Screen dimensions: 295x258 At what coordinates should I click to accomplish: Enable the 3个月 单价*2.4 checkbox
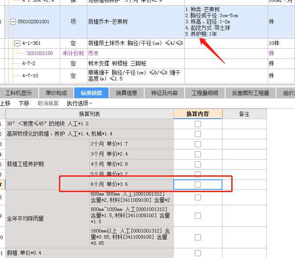tap(198, 154)
